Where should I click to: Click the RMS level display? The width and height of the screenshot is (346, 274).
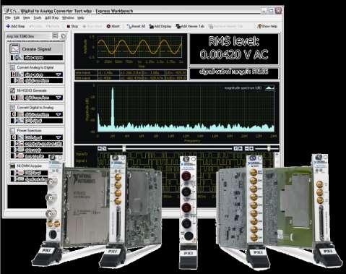click(x=234, y=49)
